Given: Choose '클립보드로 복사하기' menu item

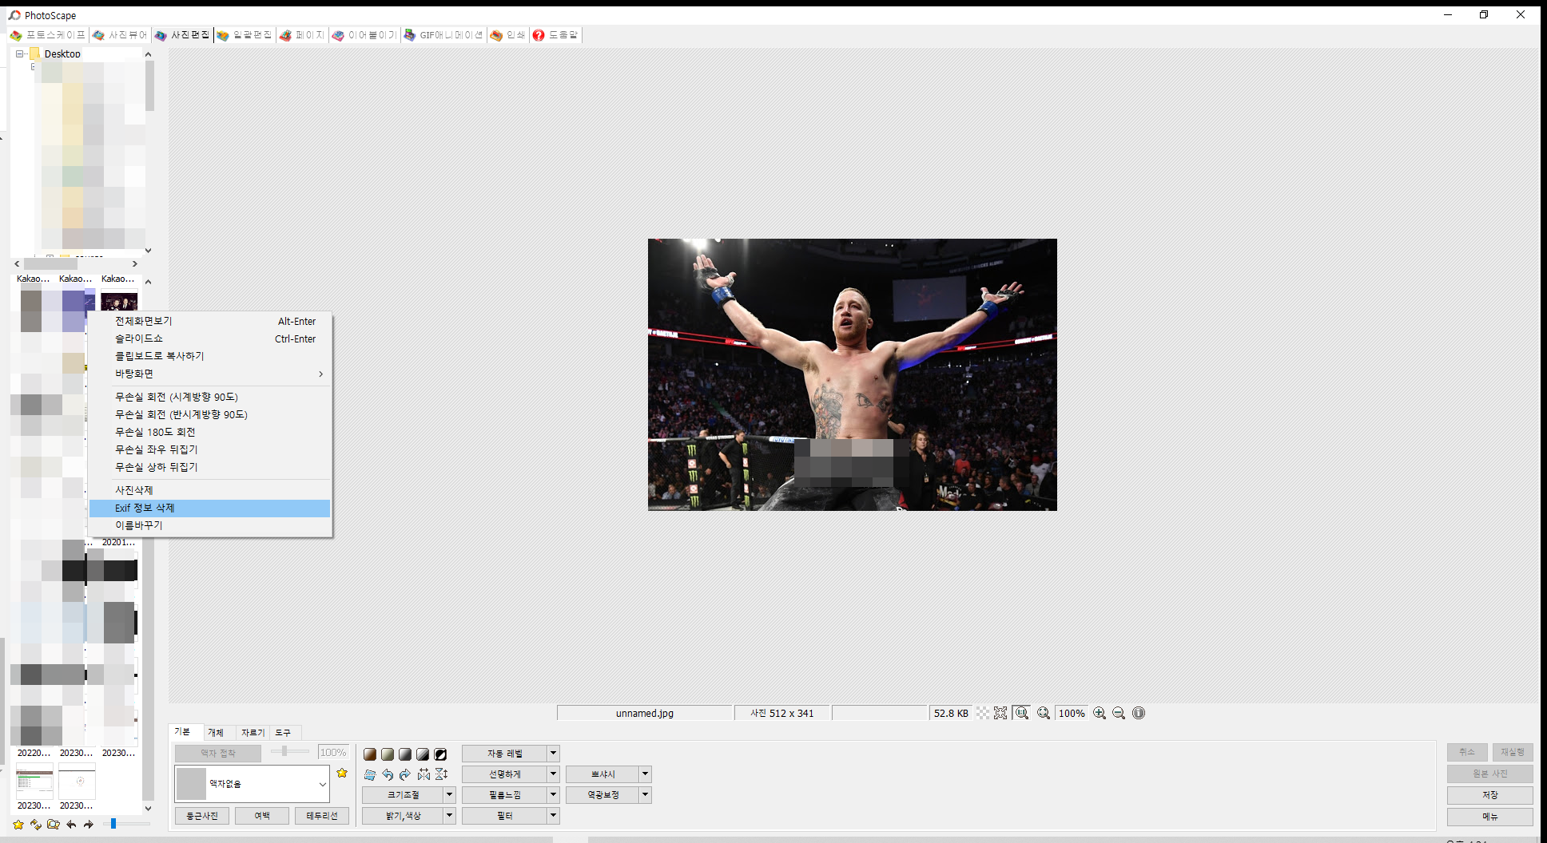Looking at the screenshot, I should (x=210, y=356).
